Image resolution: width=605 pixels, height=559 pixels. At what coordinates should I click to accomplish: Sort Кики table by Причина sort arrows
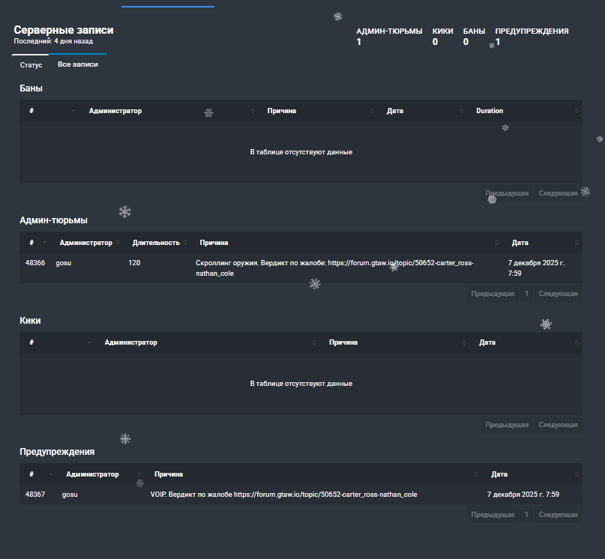coord(464,342)
